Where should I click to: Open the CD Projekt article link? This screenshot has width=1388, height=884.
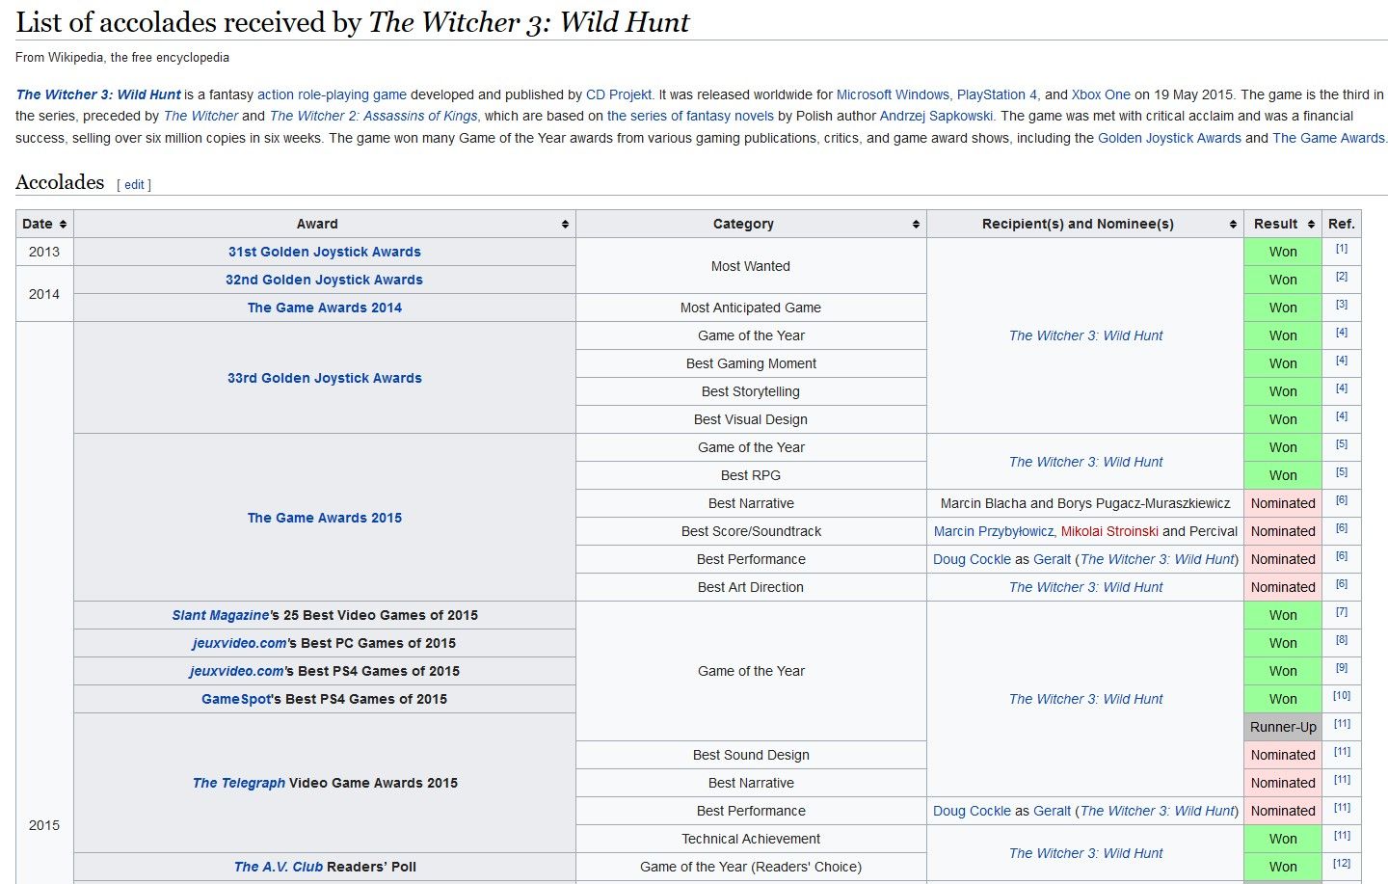[x=619, y=94]
